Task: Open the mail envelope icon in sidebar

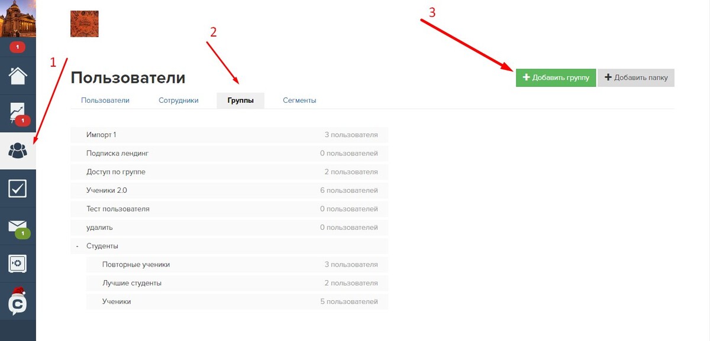Action: tap(18, 226)
